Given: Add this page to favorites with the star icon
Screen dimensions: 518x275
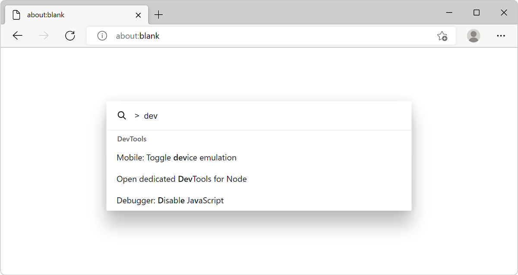Looking at the screenshot, I should [x=442, y=36].
